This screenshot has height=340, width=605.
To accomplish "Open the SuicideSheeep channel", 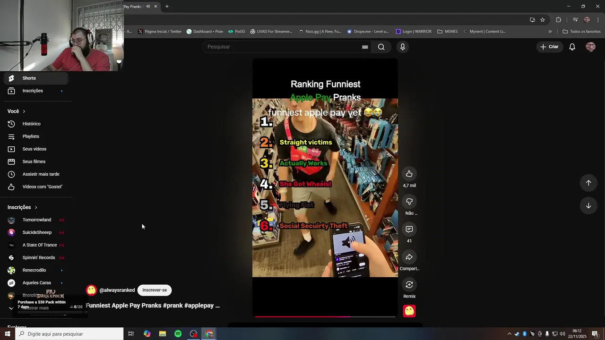I will (x=36, y=232).
